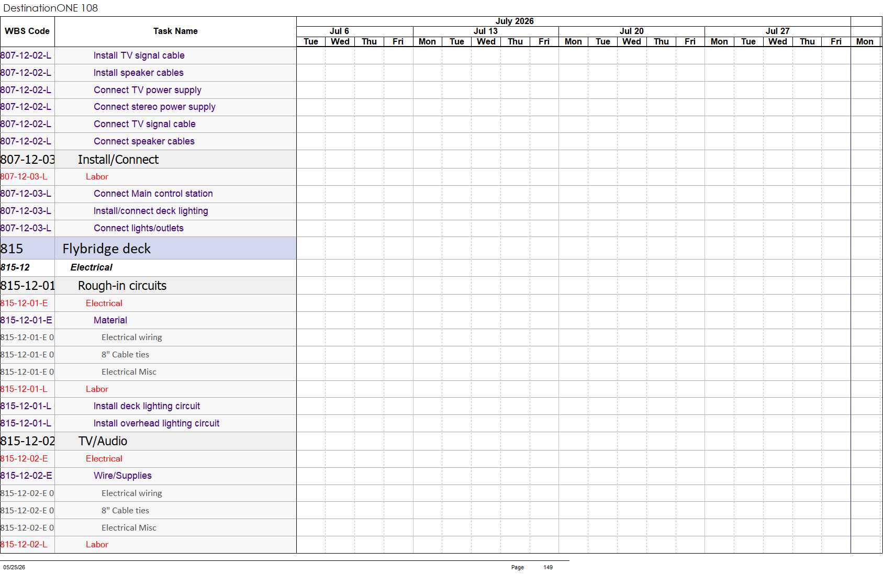Screen dimensions: 883x574
Task: Click 'Thu' day header under Jul 13
Action: click(515, 42)
